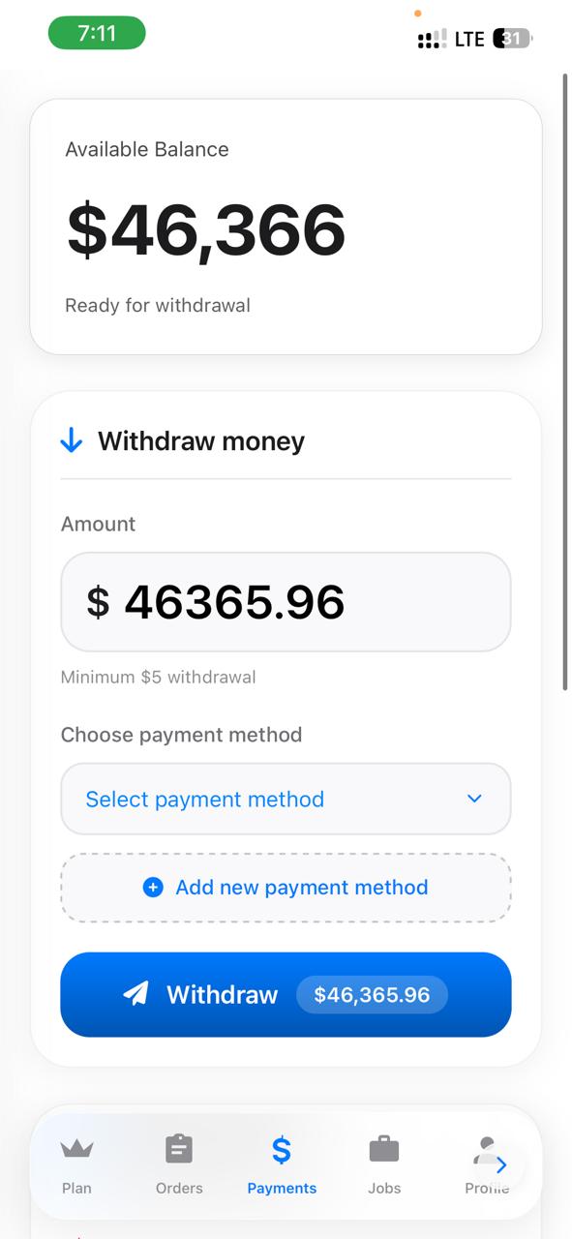The height and width of the screenshot is (1239, 572).
Task: Click the blue down arrow beside Withdraw money
Action: pos(71,439)
